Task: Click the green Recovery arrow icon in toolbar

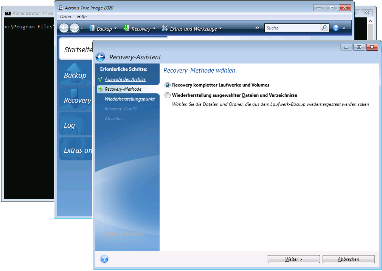Action: (126, 28)
